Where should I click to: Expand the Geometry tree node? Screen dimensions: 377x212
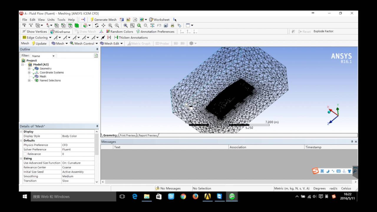[x=29, y=68]
